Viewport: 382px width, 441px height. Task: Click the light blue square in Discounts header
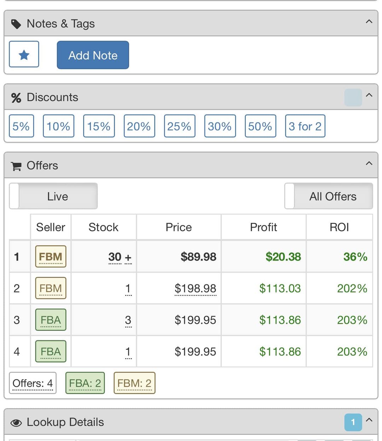click(x=353, y=97)
